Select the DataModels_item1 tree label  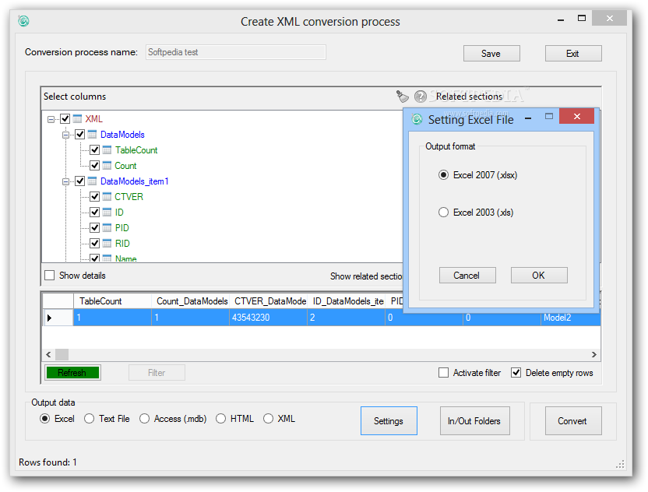point(134,181)
